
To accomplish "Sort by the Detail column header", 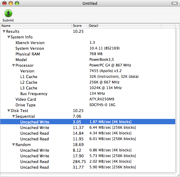I will 125,26.
